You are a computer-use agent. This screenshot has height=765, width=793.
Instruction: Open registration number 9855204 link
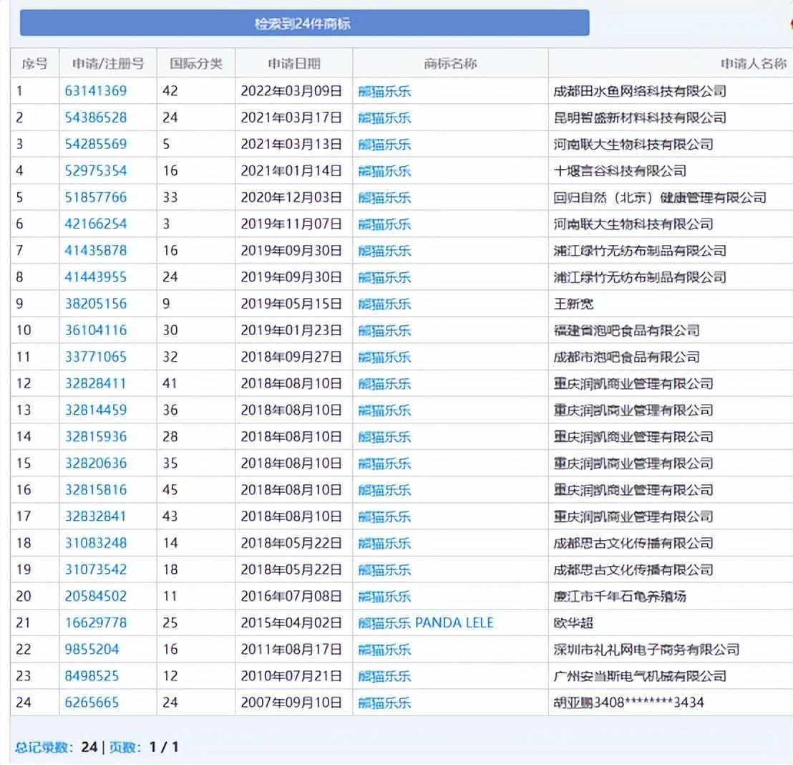(92, 649)
